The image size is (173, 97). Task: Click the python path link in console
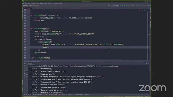[x=51, y=66]
